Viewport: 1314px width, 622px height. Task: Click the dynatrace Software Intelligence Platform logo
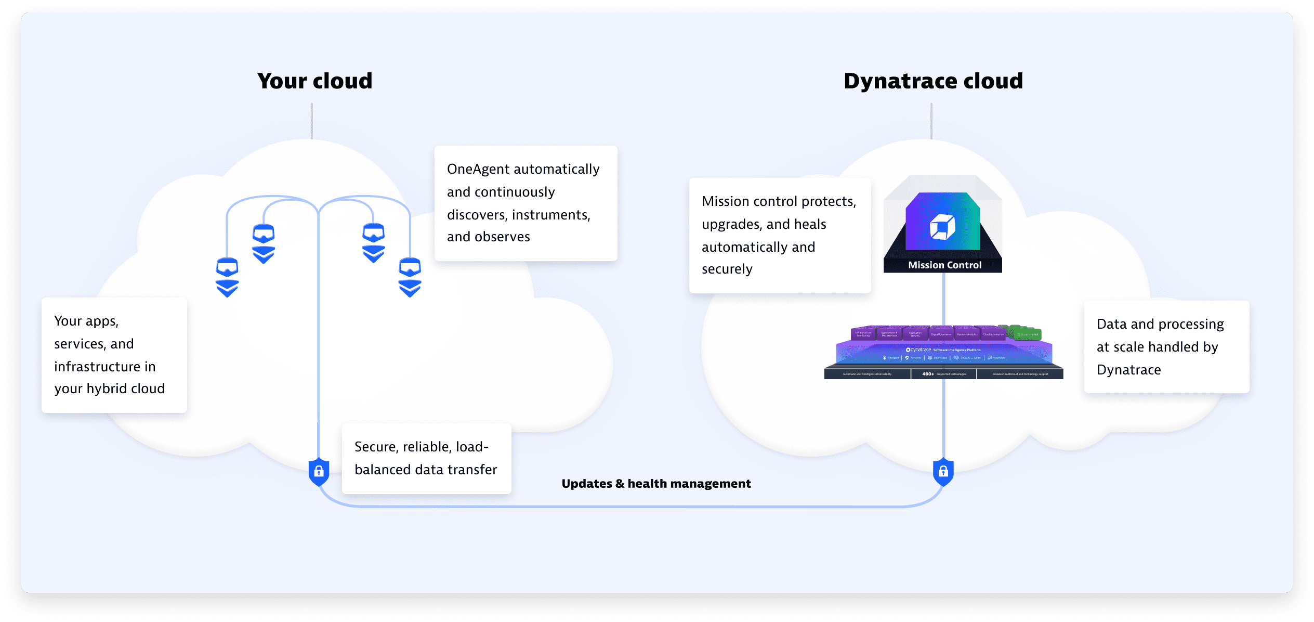click(943, 350)
